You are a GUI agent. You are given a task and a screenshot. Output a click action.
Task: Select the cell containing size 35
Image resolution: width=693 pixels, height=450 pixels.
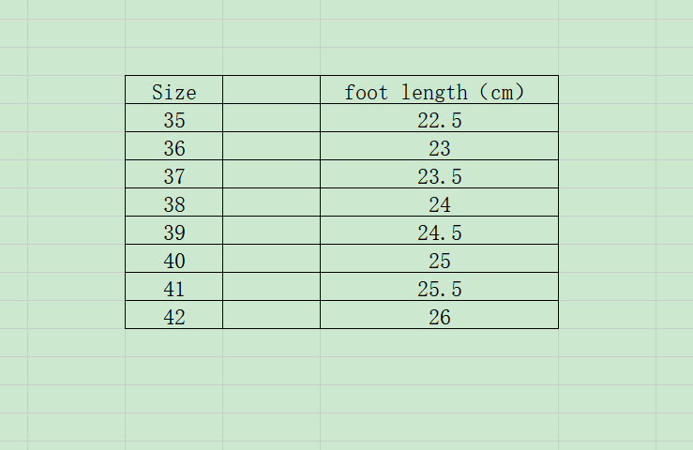pyautogui.click(x=174, y=119)
